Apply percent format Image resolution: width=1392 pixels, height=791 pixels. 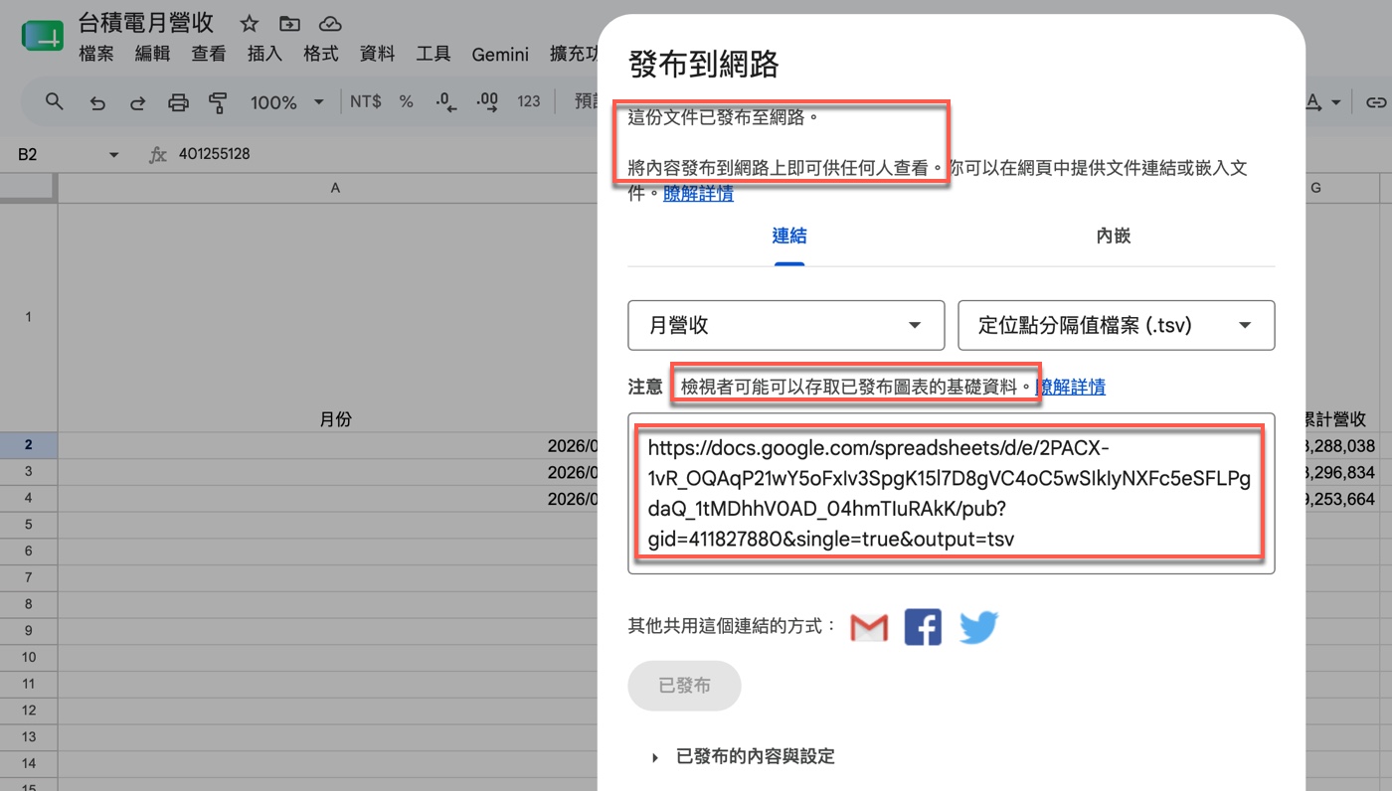[406, 101]
